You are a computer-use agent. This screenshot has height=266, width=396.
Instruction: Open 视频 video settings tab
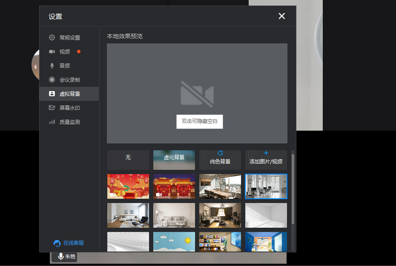pyautogui.click(x=69, y=52)
